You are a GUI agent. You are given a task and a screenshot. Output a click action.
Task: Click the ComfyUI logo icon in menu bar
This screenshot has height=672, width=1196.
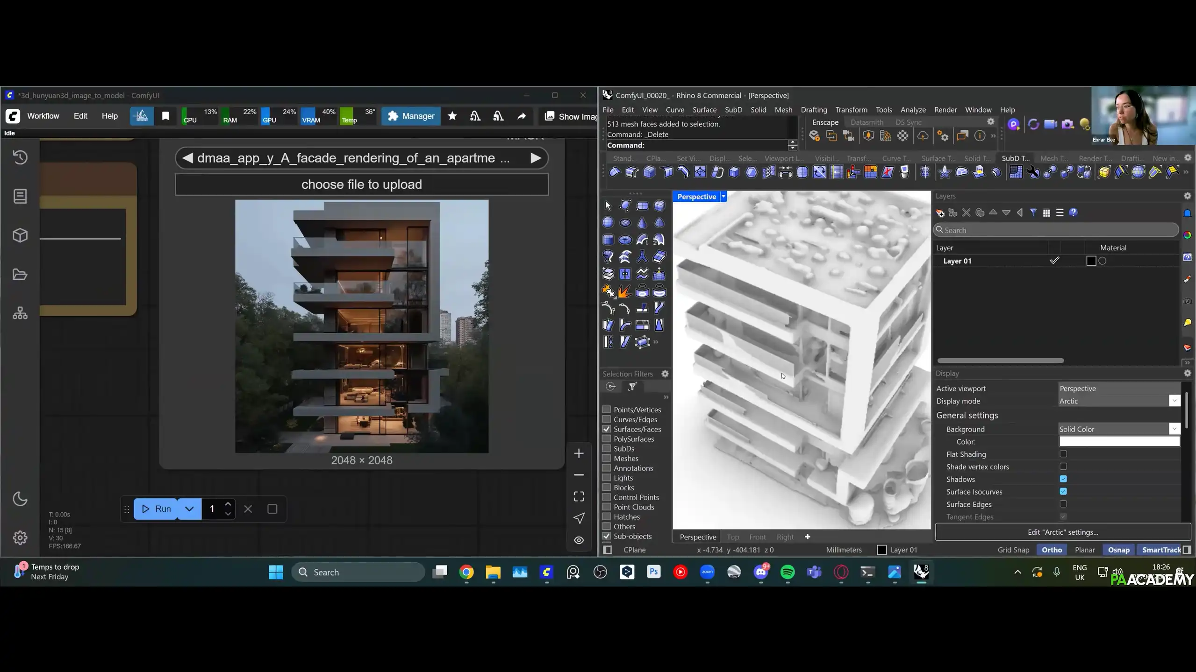13,116
